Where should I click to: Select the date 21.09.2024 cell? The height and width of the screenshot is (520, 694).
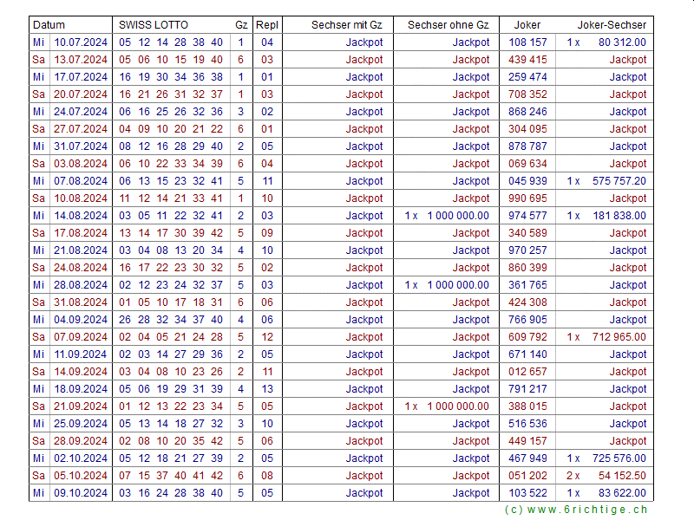tap(81, 406)
